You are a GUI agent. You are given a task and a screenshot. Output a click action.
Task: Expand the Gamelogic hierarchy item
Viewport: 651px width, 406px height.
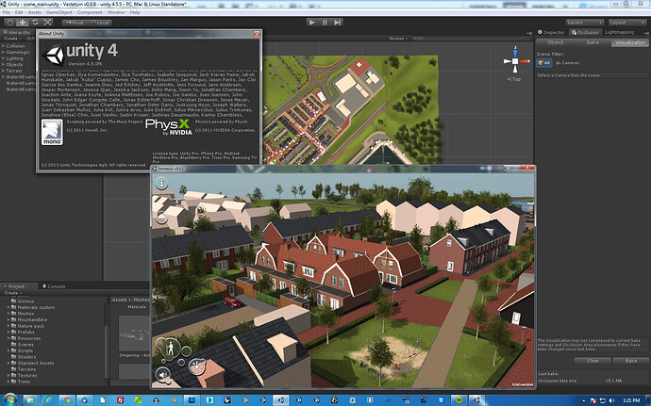tap(3, 52)
